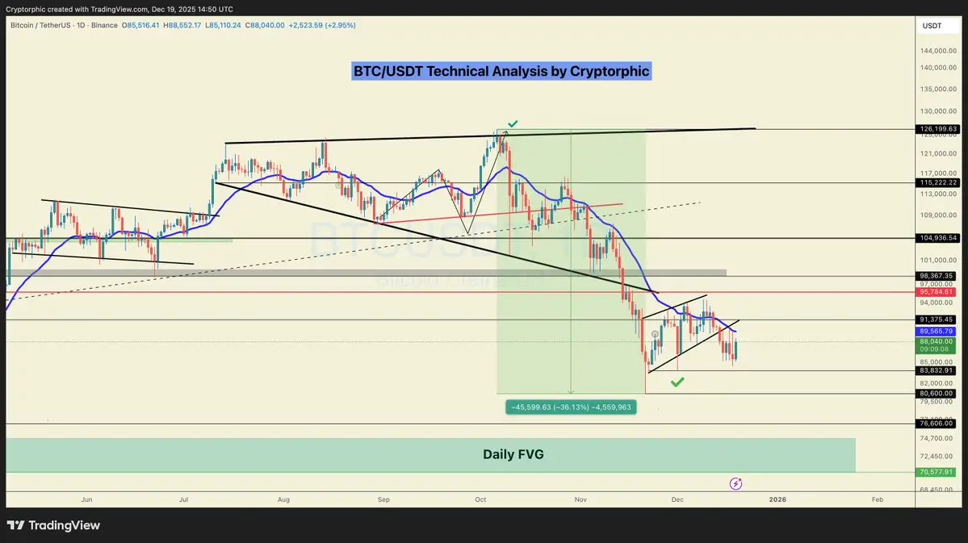
Task: Click 85,000.00 on the price axis
Action: (x=937, y=362)
